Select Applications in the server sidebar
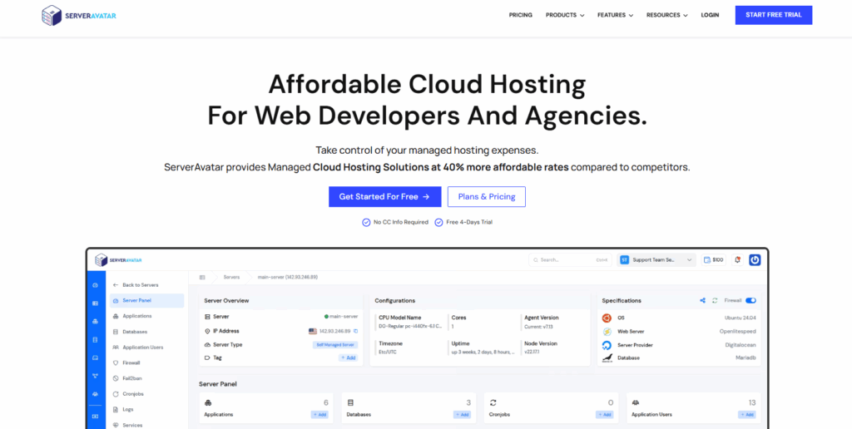The image size is (852, 429). pos(137,316)
